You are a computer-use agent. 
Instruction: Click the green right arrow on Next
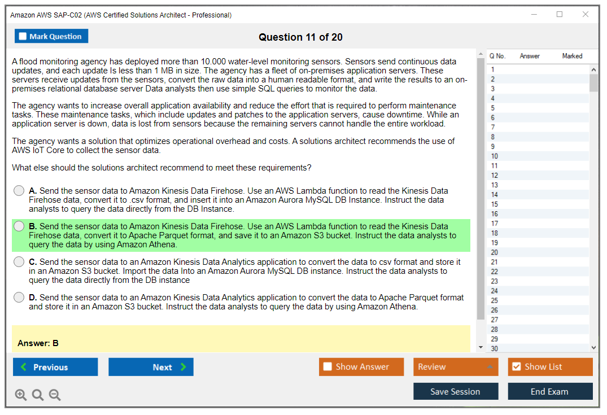pos(184,367)
